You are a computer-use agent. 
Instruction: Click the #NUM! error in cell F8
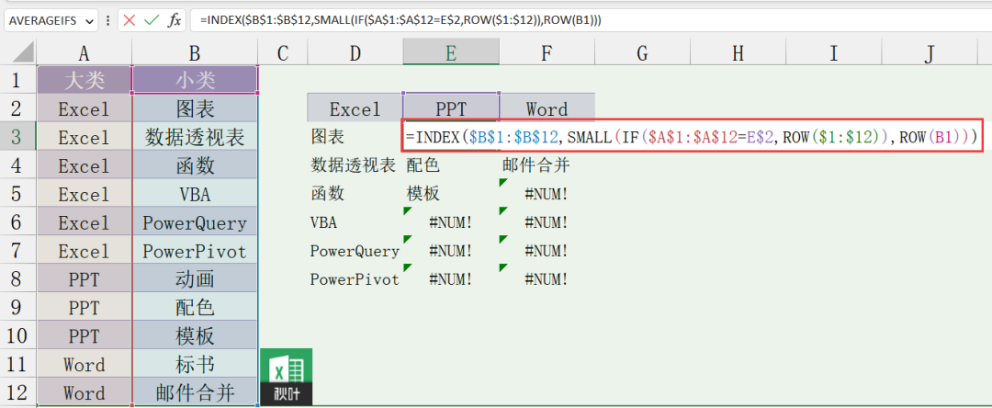click(x=547, y=279)
